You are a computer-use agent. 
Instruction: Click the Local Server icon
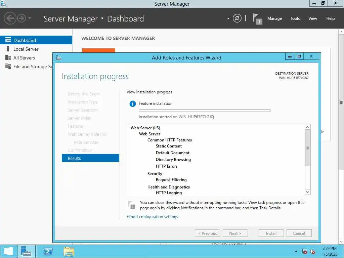click(8, 49)
